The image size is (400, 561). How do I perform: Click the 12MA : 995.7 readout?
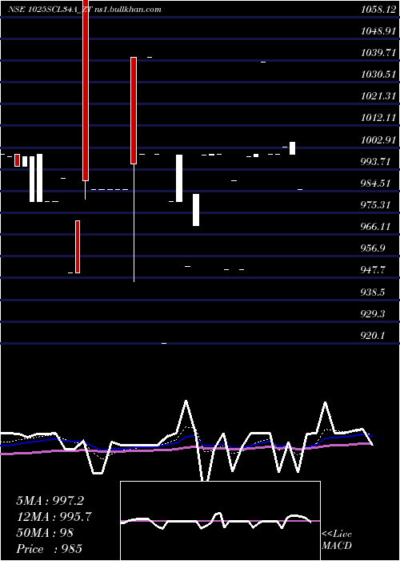click(x=54, y=517)
